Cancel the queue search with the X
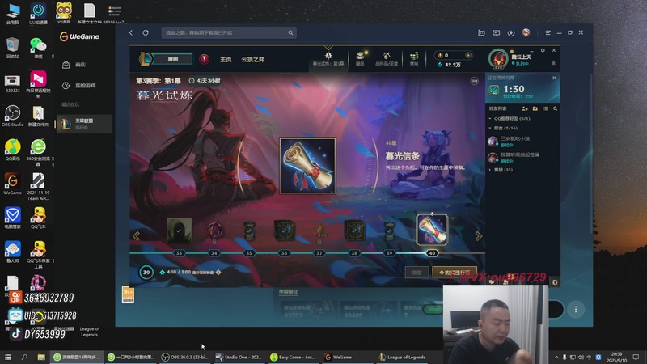The image size is (647, 364). click(554, 78)
